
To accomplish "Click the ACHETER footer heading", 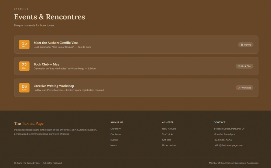I will pyautogui.click(x=168, y=122).
